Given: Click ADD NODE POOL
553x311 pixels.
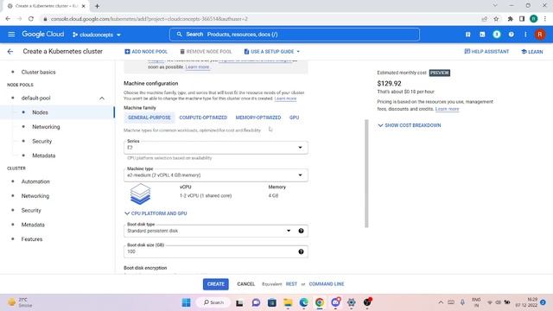Looking at the screenshot, I should click(146, 52).
